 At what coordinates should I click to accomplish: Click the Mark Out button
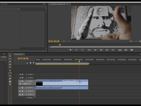pos(83,50)
